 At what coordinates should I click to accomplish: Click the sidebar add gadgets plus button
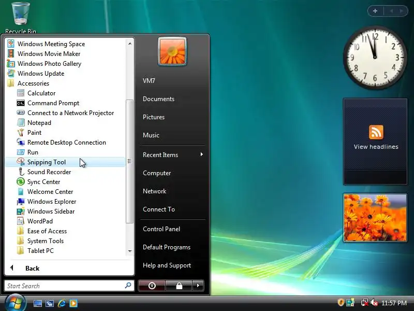point(375,11)
